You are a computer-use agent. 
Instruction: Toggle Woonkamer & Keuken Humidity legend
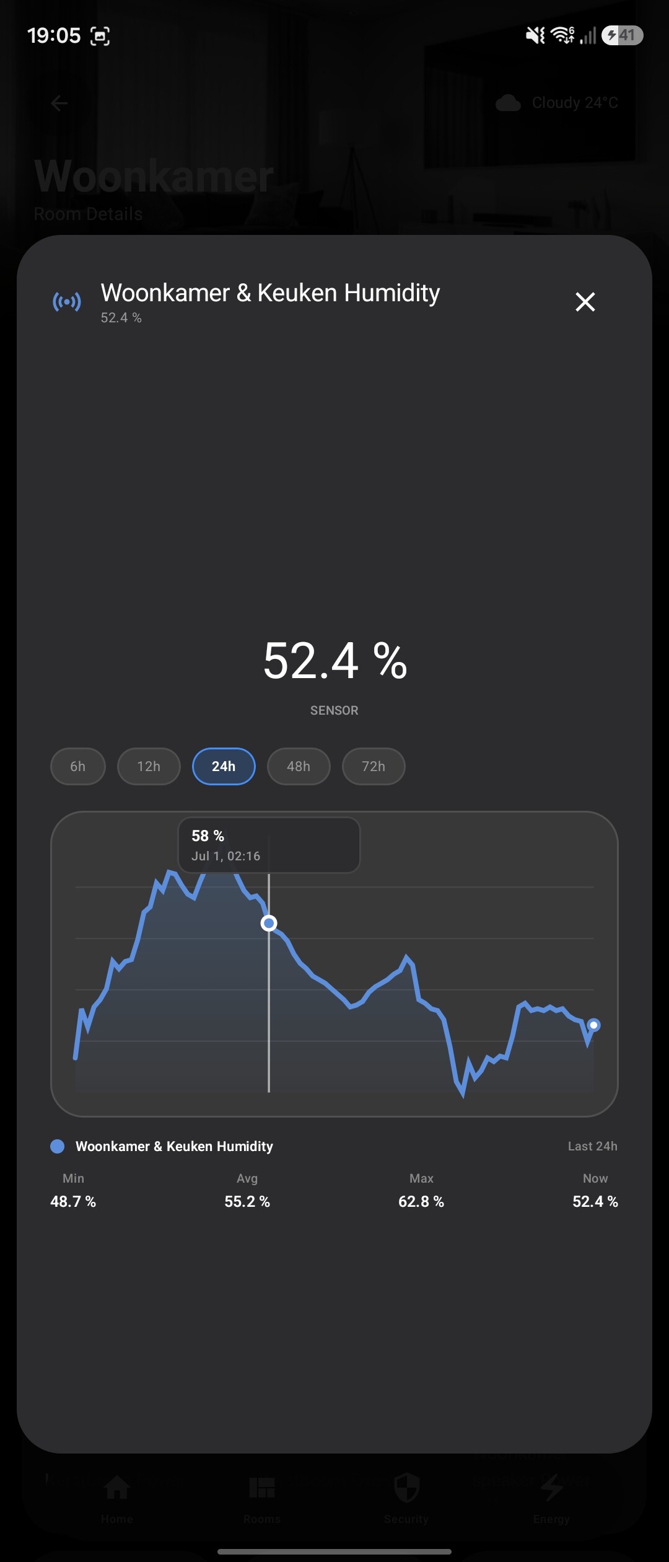pos(162,1146)
